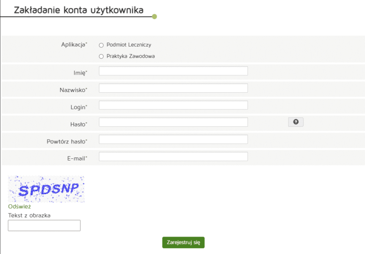
Task: Focus the Hasło password input box
Action: (173, 123)
